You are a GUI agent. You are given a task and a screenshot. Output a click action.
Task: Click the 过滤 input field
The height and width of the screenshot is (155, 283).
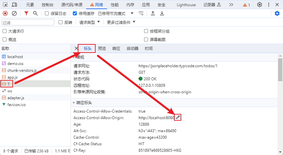click(28, 22)
